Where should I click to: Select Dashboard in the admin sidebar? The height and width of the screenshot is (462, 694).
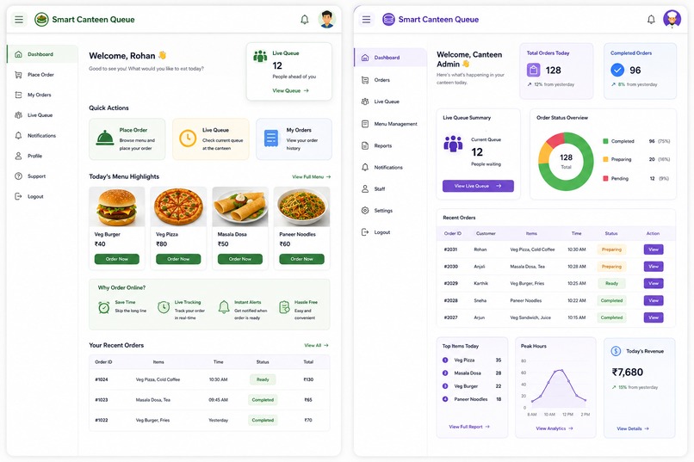[x=390, y=58]
